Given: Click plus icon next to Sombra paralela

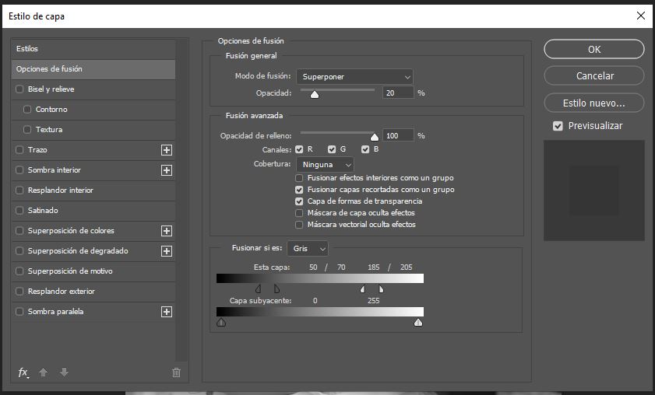Looking at the screenshot, I should [x=167, y=312].
